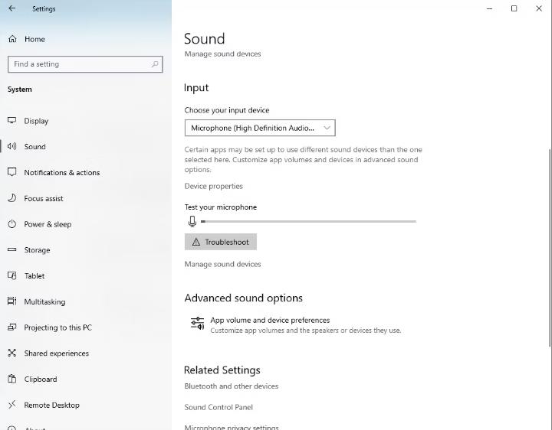Click the Multitasking icon
552x430 pixels.
[12, 301]
